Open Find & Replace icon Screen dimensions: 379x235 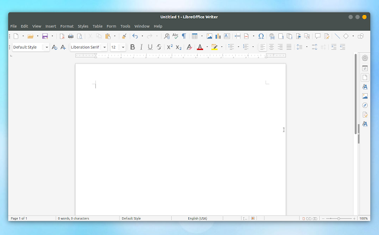(166, 36)
